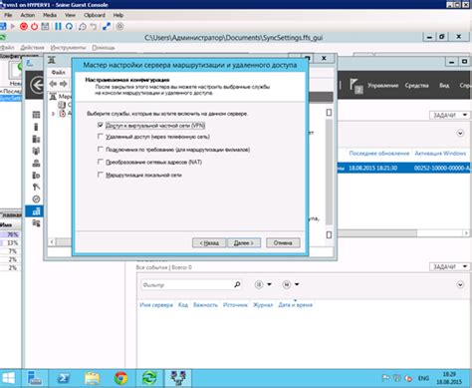Click the search magnifier in the filter box
This screenshot has height=388, width=472.
(237, 284)
